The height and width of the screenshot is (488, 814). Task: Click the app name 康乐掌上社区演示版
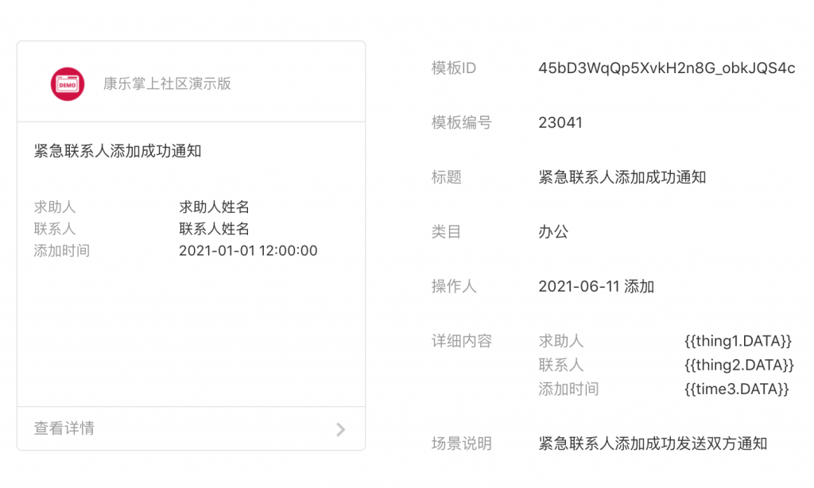point(167,83)
